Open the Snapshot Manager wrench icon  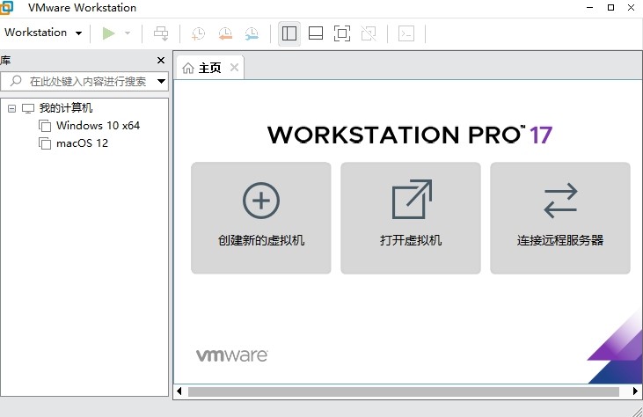pos(252,33)
